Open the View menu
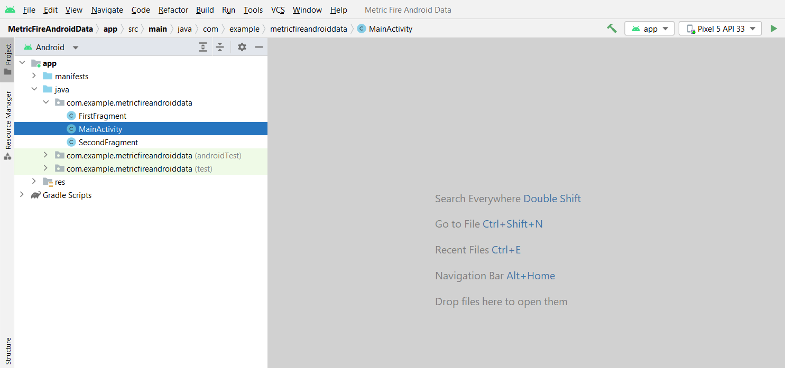The width and height of the screenshot is (785, 368). [74, 10]
